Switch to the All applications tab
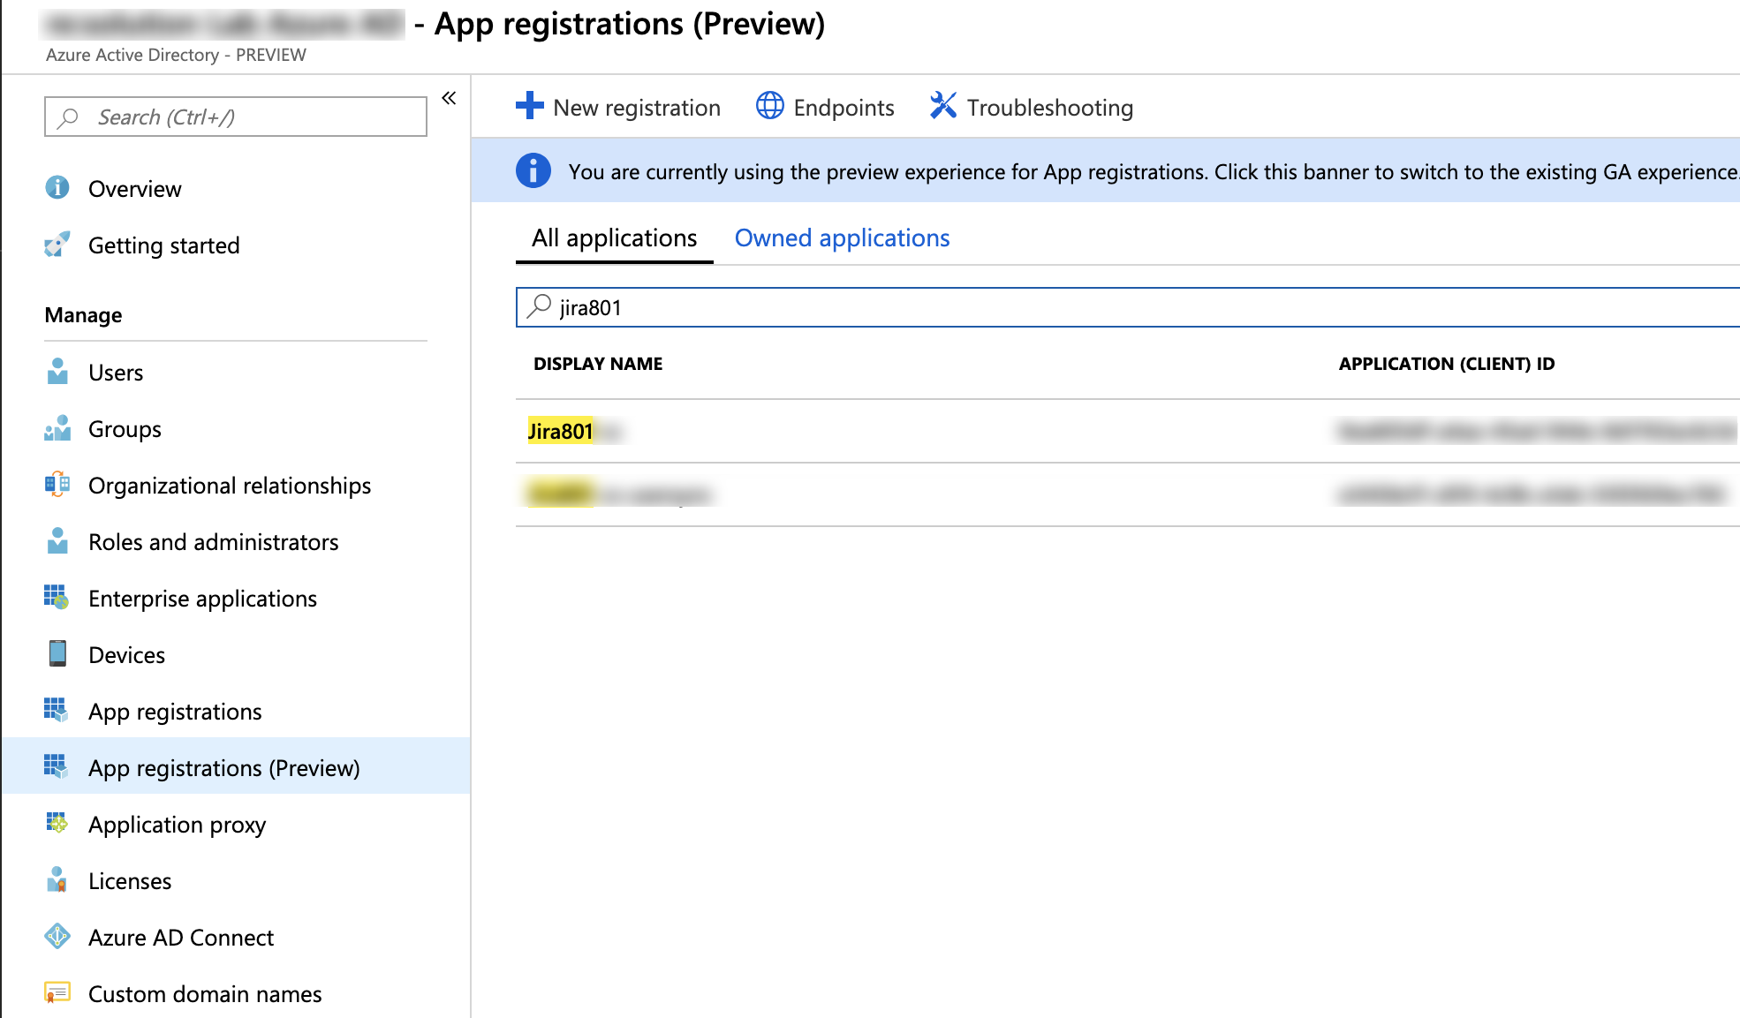This screenshot has width=1740, height=1018. coord(614,238)
